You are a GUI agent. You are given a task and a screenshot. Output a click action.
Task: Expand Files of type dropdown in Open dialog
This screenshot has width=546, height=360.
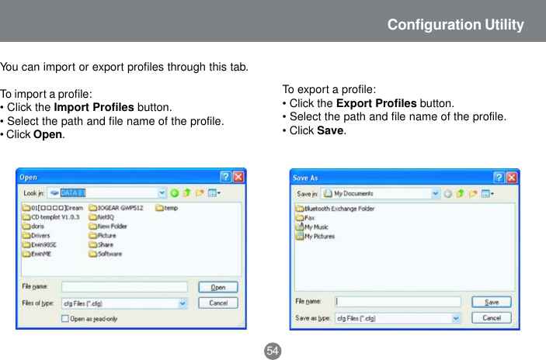coord(183,303)
